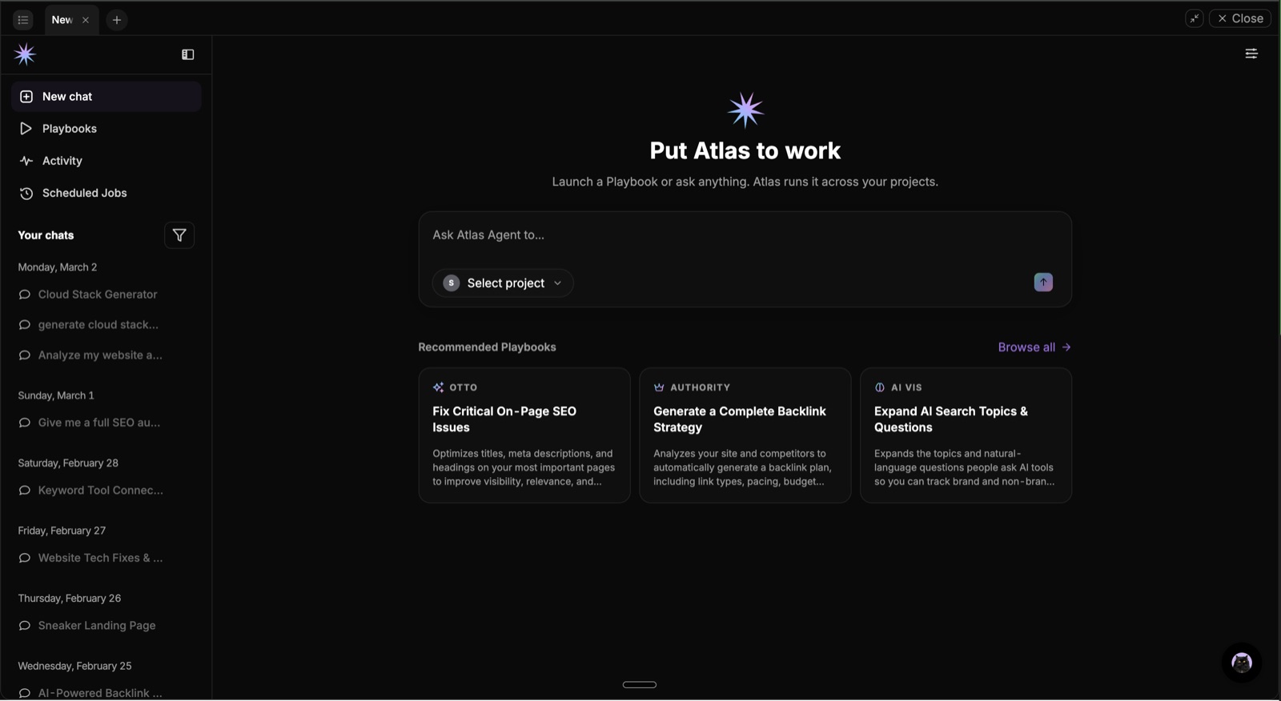Click the AI VIS icon

[x=880, y=387]
